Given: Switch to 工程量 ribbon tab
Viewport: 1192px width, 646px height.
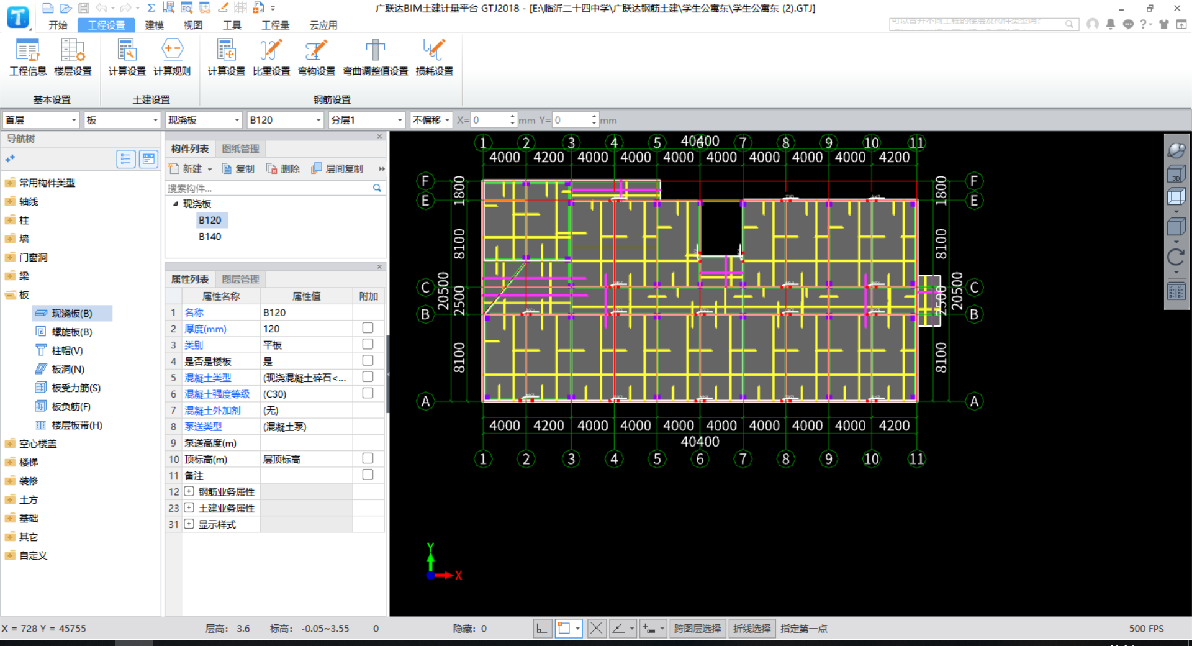Looking at the screenshot, I should 275,25.
